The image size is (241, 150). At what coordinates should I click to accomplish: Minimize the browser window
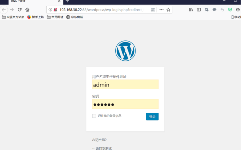tap(224, 1)
